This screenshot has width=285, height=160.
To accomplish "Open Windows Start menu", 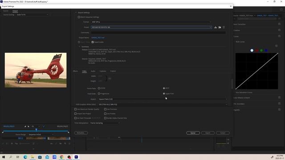I will pyautogui.click(x=3, y=157).
